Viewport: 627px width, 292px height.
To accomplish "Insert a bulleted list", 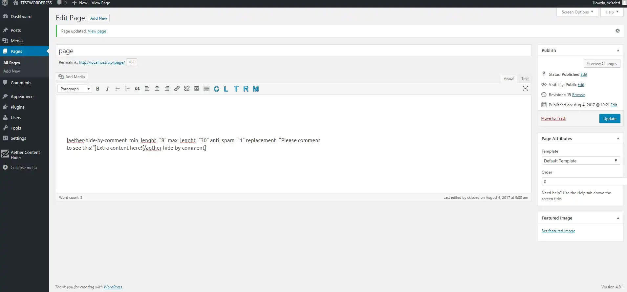I will pos(118,89).
